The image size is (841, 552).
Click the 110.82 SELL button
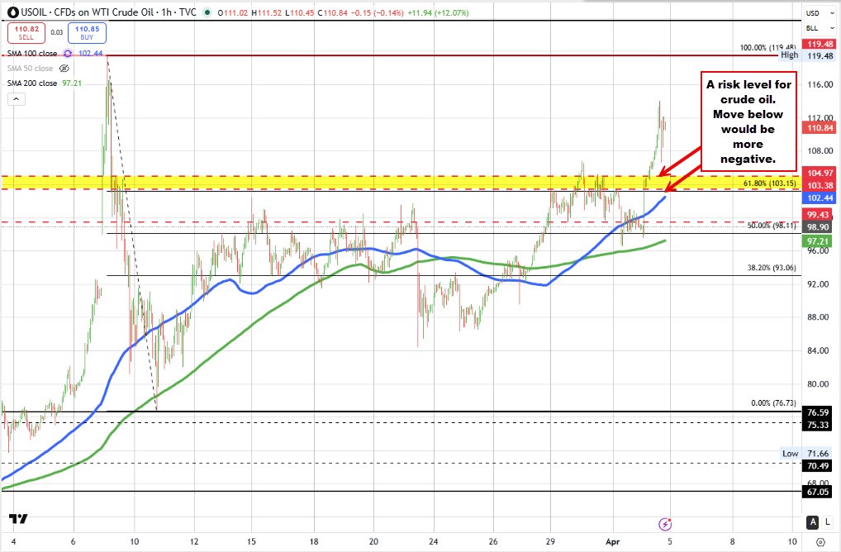(x=26, y=31)
